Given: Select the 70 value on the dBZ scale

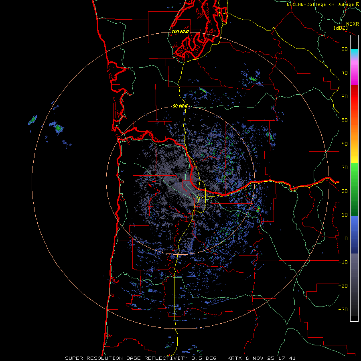Looking at the screenshot, I should coord(345,73).
